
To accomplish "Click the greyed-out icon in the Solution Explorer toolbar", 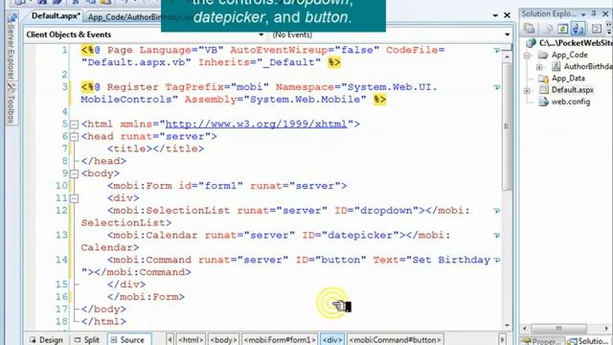I will click(549, 28).
